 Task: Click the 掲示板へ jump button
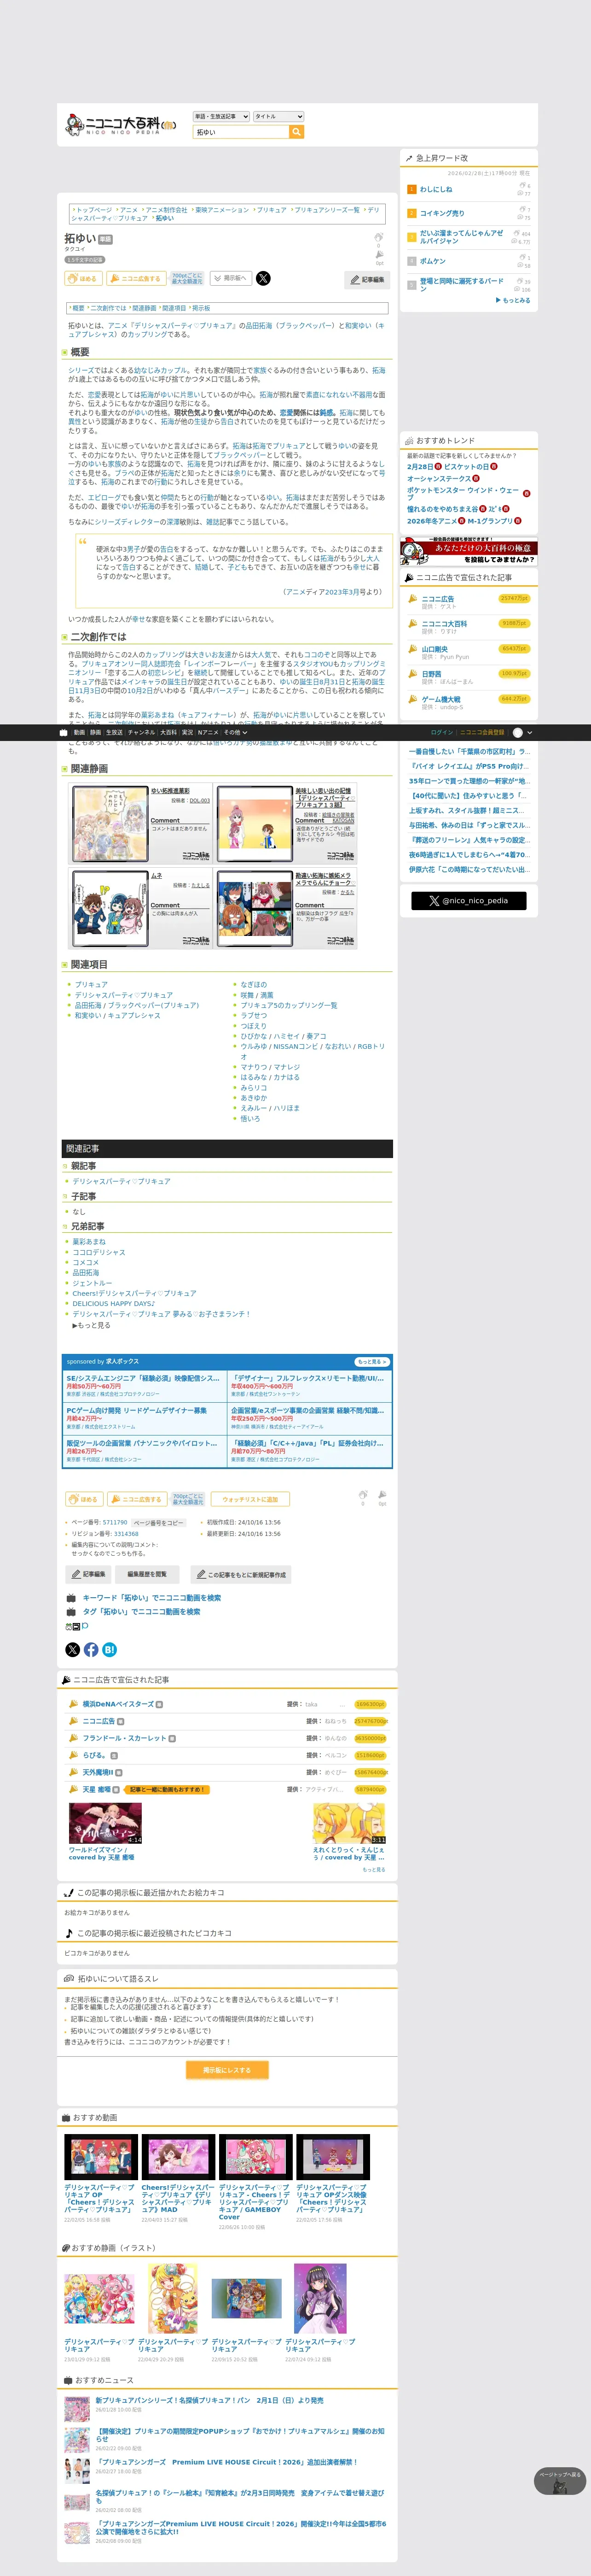pos(230,278)
